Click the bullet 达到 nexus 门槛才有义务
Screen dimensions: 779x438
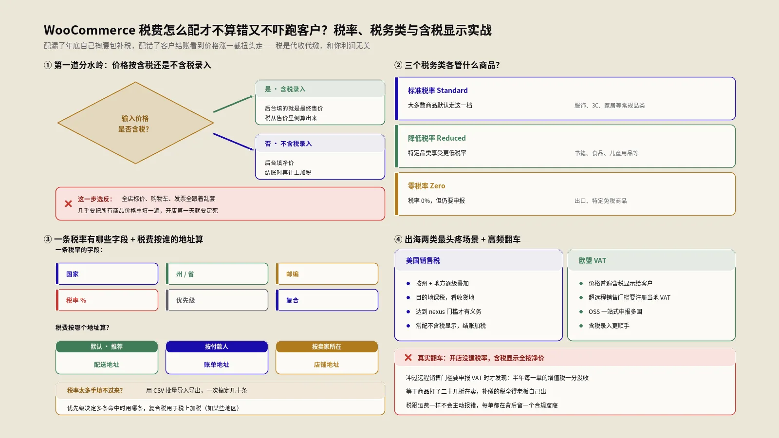(448, 311)
